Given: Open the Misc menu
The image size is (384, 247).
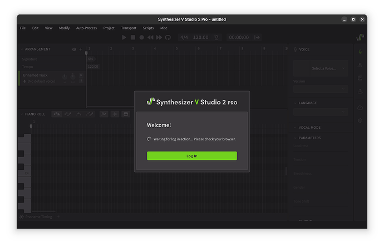Looking at the screenshot, I should pyautogui.click(x=164, y=28).
